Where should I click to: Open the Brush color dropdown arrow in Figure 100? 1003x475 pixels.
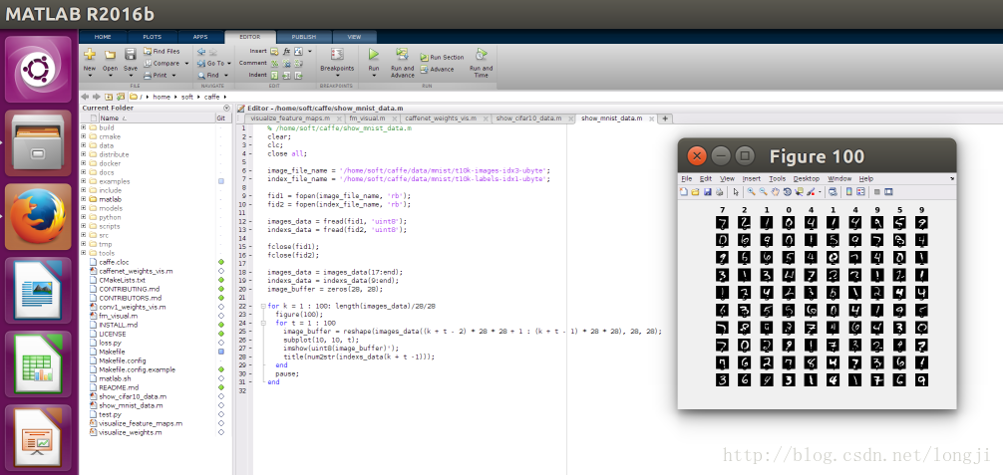click(820, 192)
